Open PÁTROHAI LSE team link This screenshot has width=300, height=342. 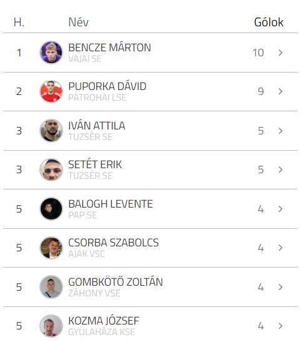coord(97,98)
